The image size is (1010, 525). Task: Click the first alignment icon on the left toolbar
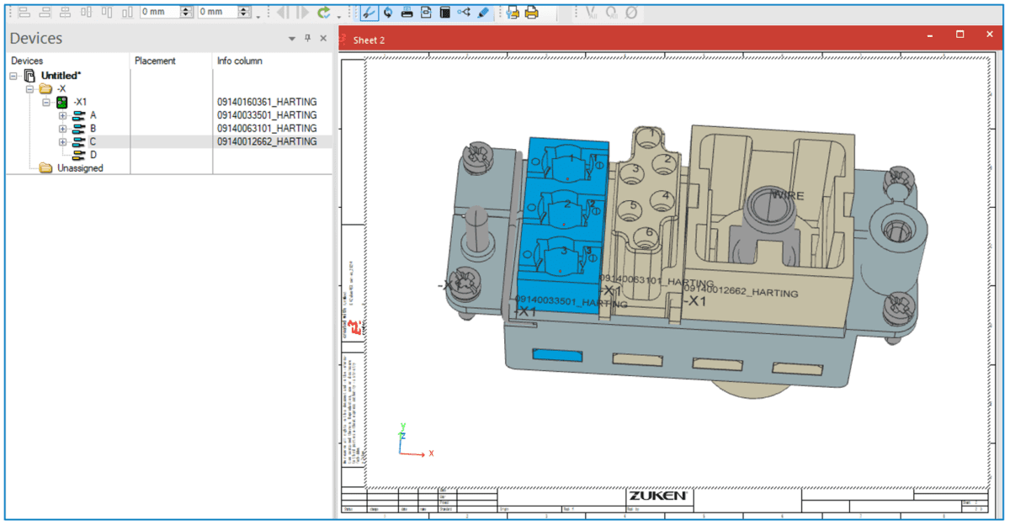pyautogui.click(x=24, y=13)
